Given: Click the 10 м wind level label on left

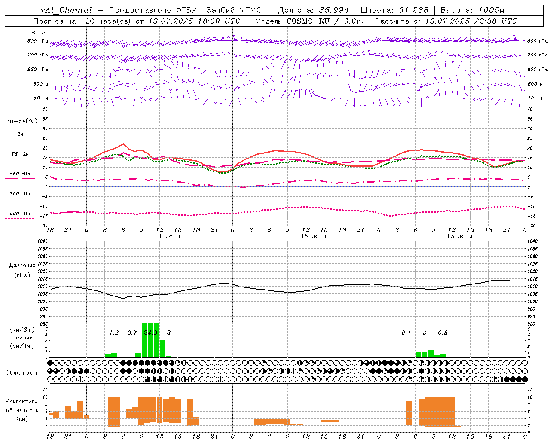Looking at the screenshot, I should pyautogui.click(x=41, y=98).
